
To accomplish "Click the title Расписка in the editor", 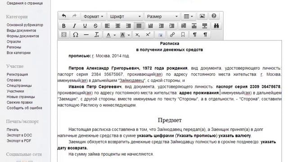I will click(x=170, y=44).
